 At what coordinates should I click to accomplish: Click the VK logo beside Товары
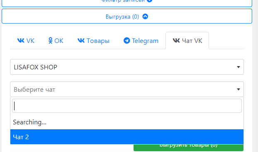81,40
